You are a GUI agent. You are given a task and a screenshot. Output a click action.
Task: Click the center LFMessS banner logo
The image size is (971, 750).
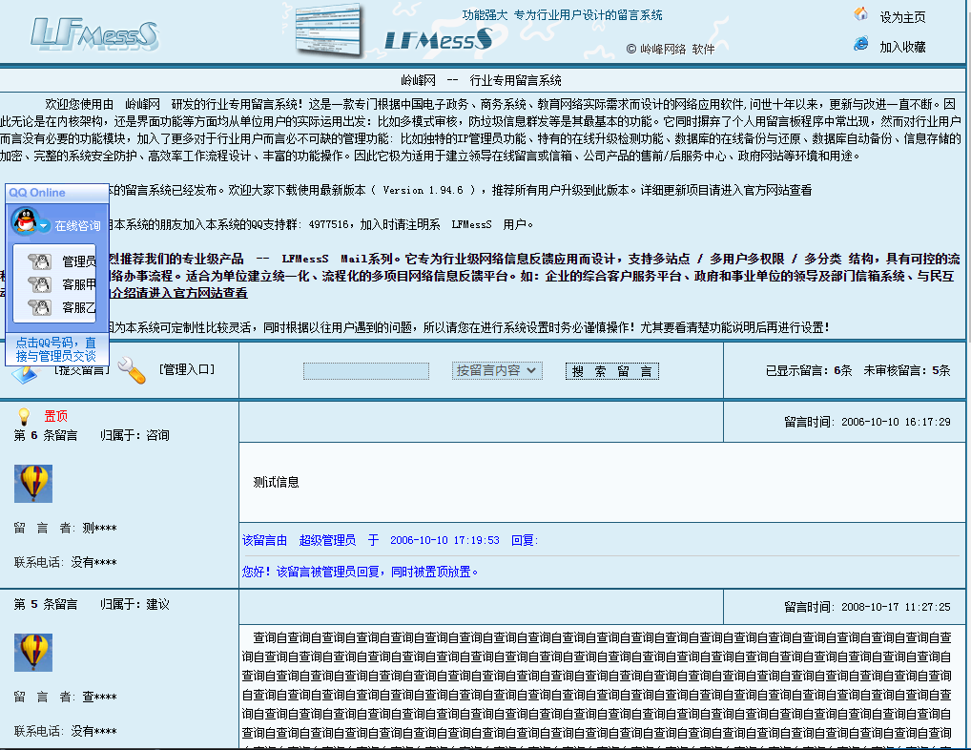point(439,40)
